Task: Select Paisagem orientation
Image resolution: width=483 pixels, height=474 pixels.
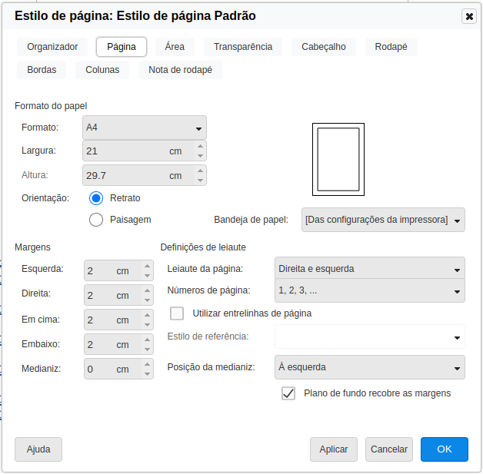Action: [x=96, y=220]
